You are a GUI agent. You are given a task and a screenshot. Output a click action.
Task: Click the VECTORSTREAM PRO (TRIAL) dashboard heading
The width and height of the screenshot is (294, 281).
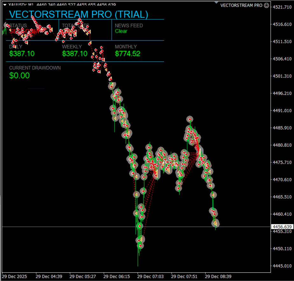click(79, 14)
